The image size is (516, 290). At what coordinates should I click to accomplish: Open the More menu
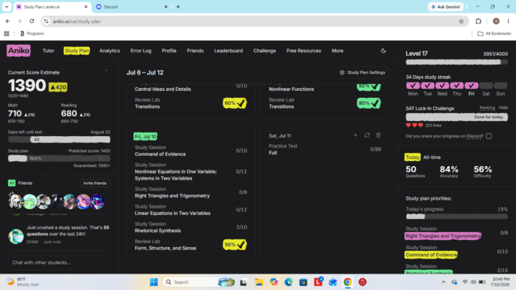[x=338, y=51]
